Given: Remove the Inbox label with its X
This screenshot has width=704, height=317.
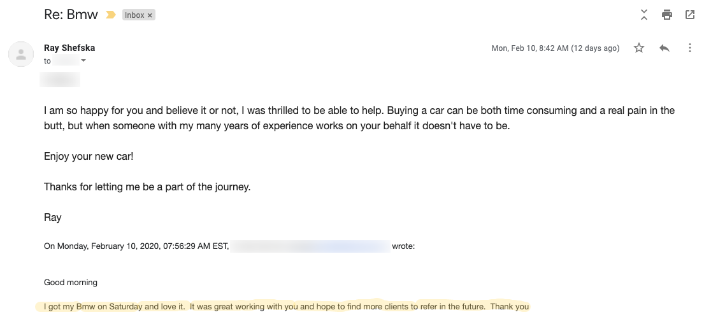Looking at the screenshot, I should tap(150, 15).
